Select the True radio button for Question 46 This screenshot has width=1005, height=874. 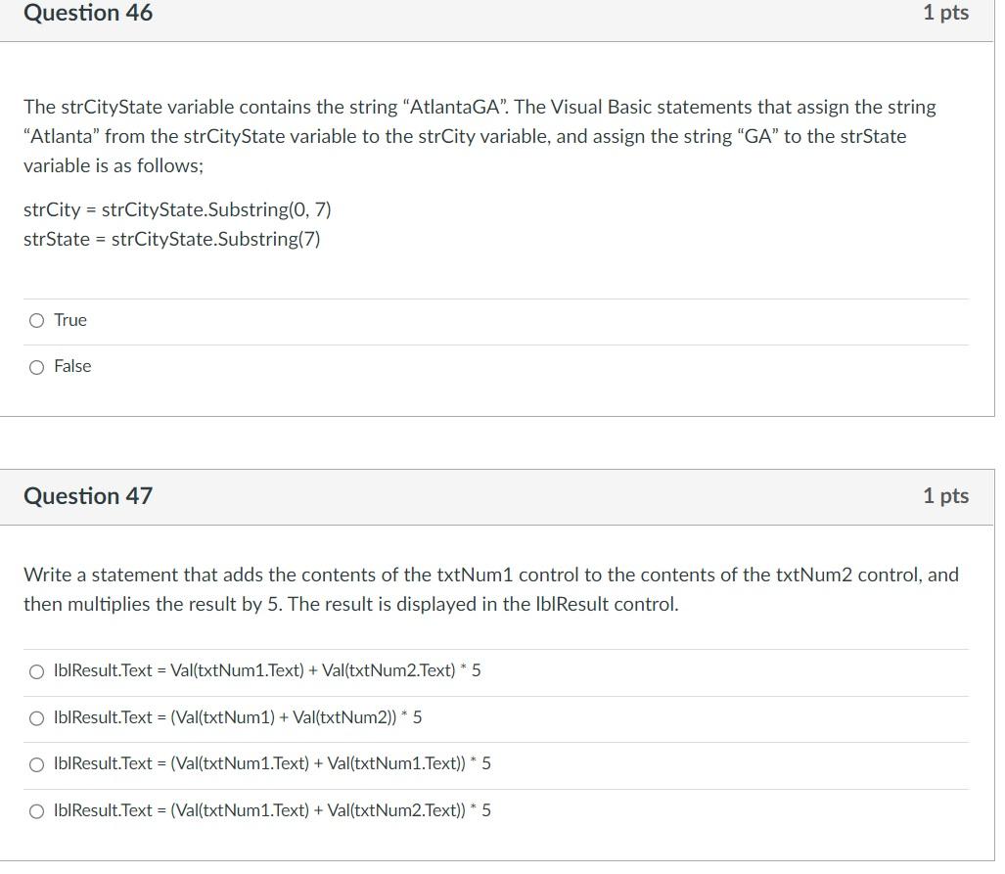pyautogui.click(x=36, y=320)
